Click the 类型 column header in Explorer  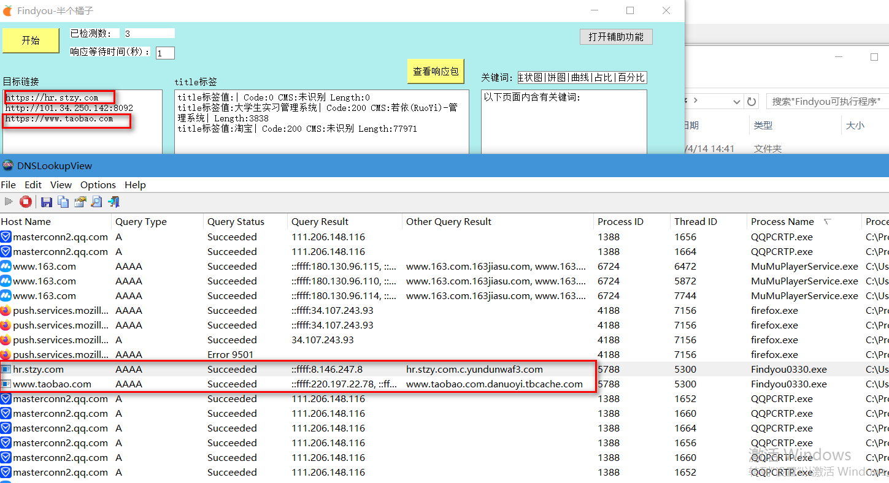[x=763, y=125]
